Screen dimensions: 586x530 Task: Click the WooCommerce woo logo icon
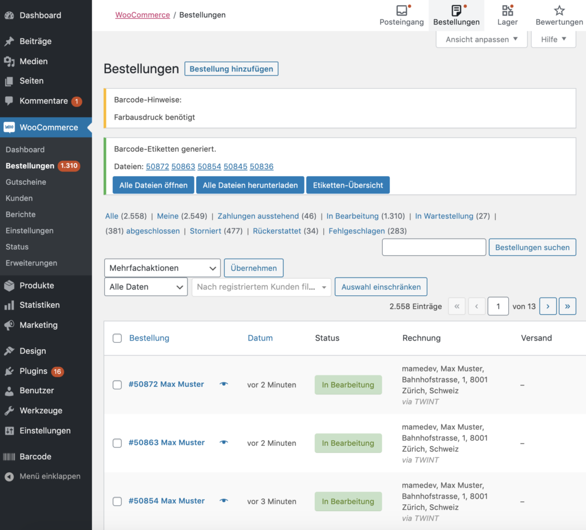point(9,127)
